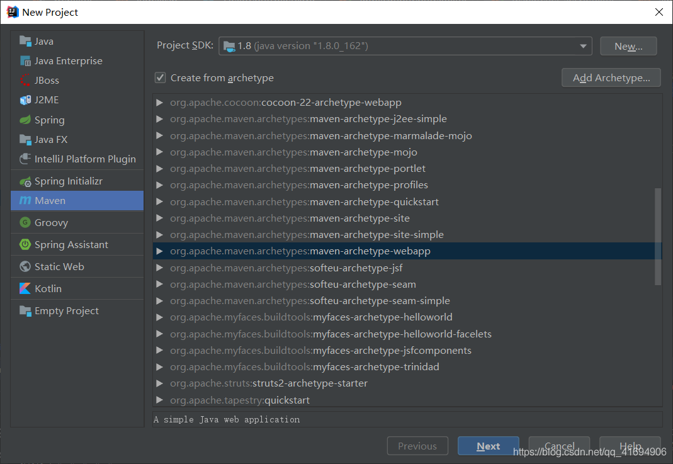Expand myfaces-archetype-helloworld node
The image size is (673, 464).
(160, 317)
